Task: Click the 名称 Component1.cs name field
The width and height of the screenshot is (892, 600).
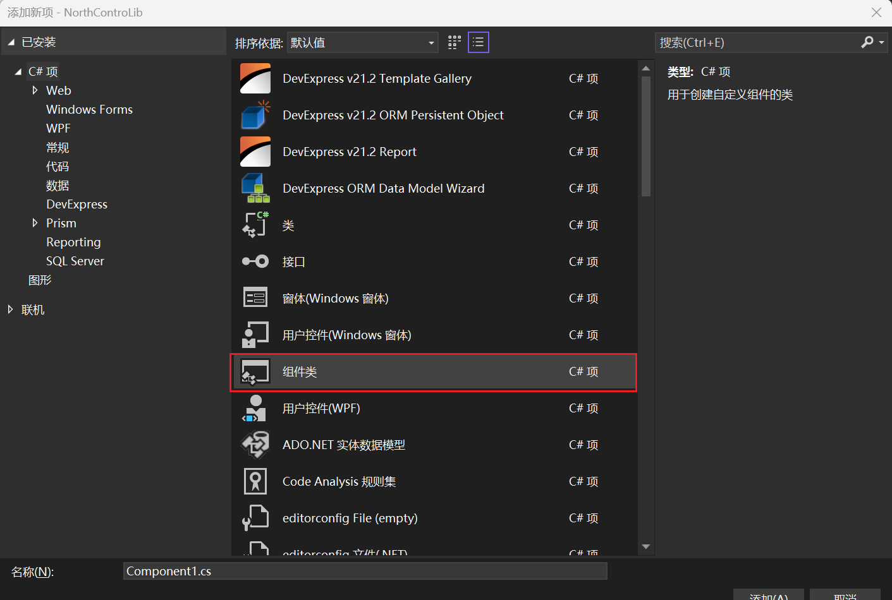Action: coord(365,571)
